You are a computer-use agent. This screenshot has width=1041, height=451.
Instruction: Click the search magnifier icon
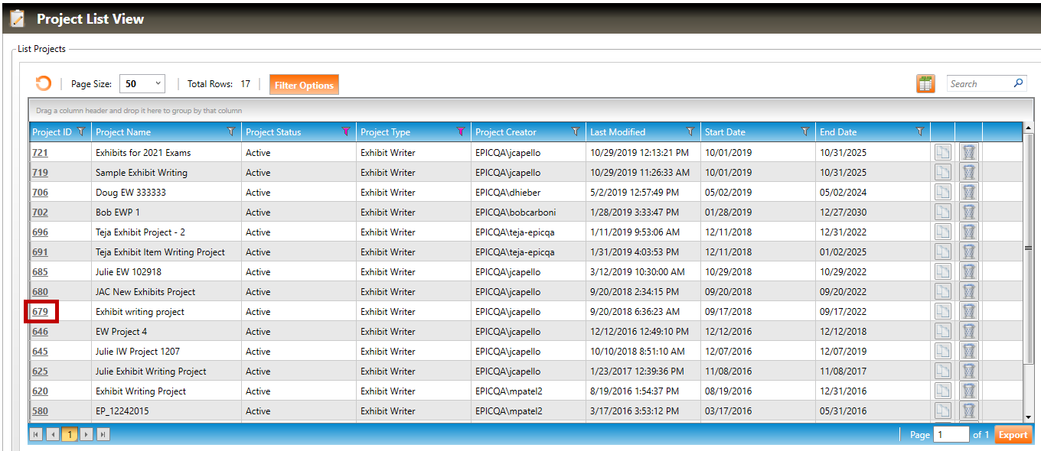(x=1018, y=83)
